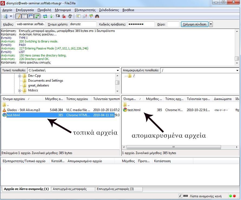Image resolution: width=241 pixels, height=200 pixels.
Task: Click the Κωδικός πρόσβασης password field
Action: pos(141,24)
